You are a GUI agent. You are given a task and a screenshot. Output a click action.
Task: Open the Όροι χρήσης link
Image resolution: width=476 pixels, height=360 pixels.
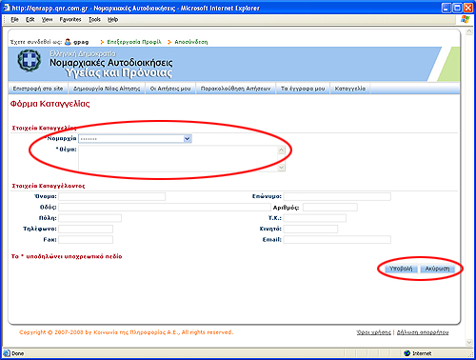click(x=373, y=332)
